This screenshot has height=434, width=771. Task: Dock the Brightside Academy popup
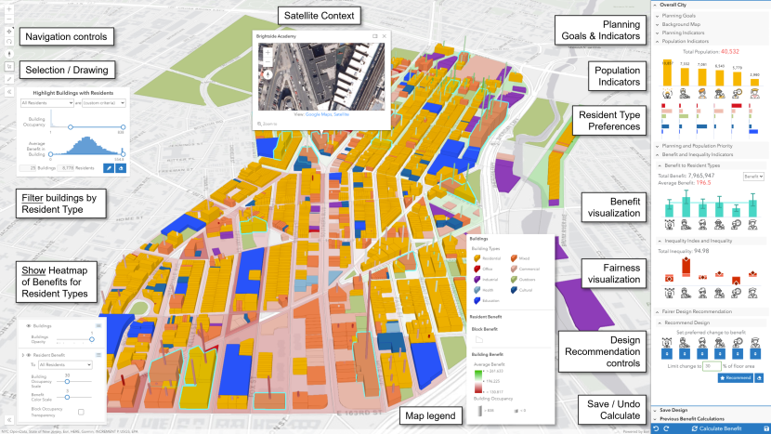coord(375,36)
